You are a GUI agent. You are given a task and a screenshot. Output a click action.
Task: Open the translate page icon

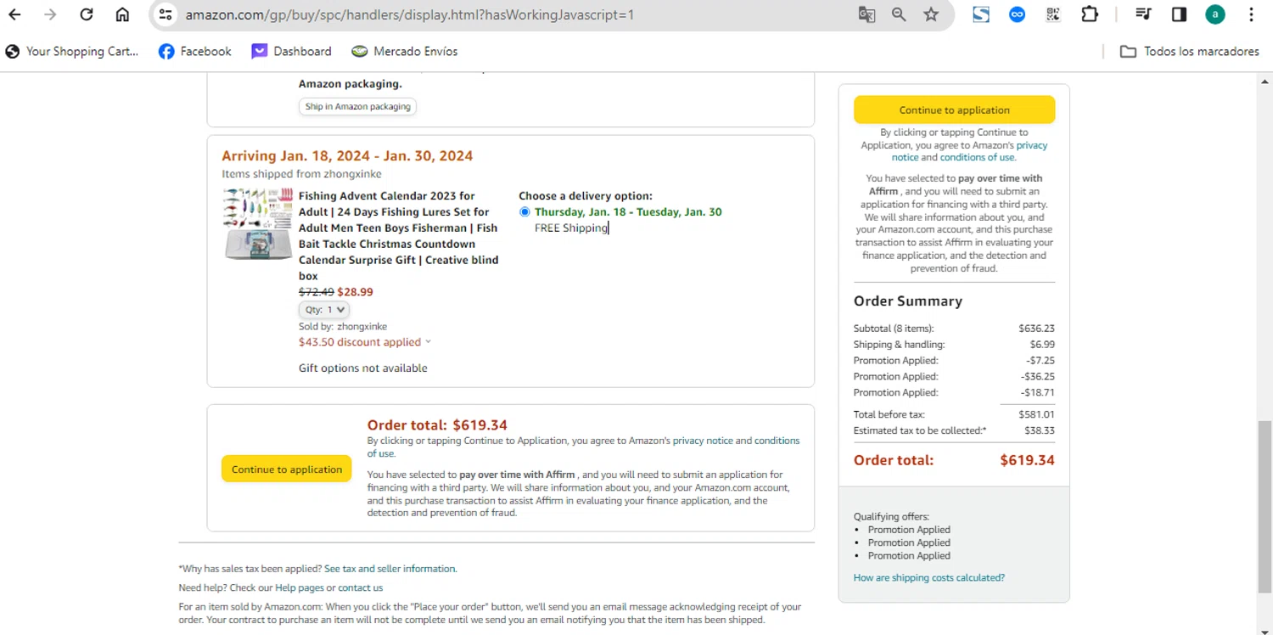866,14
